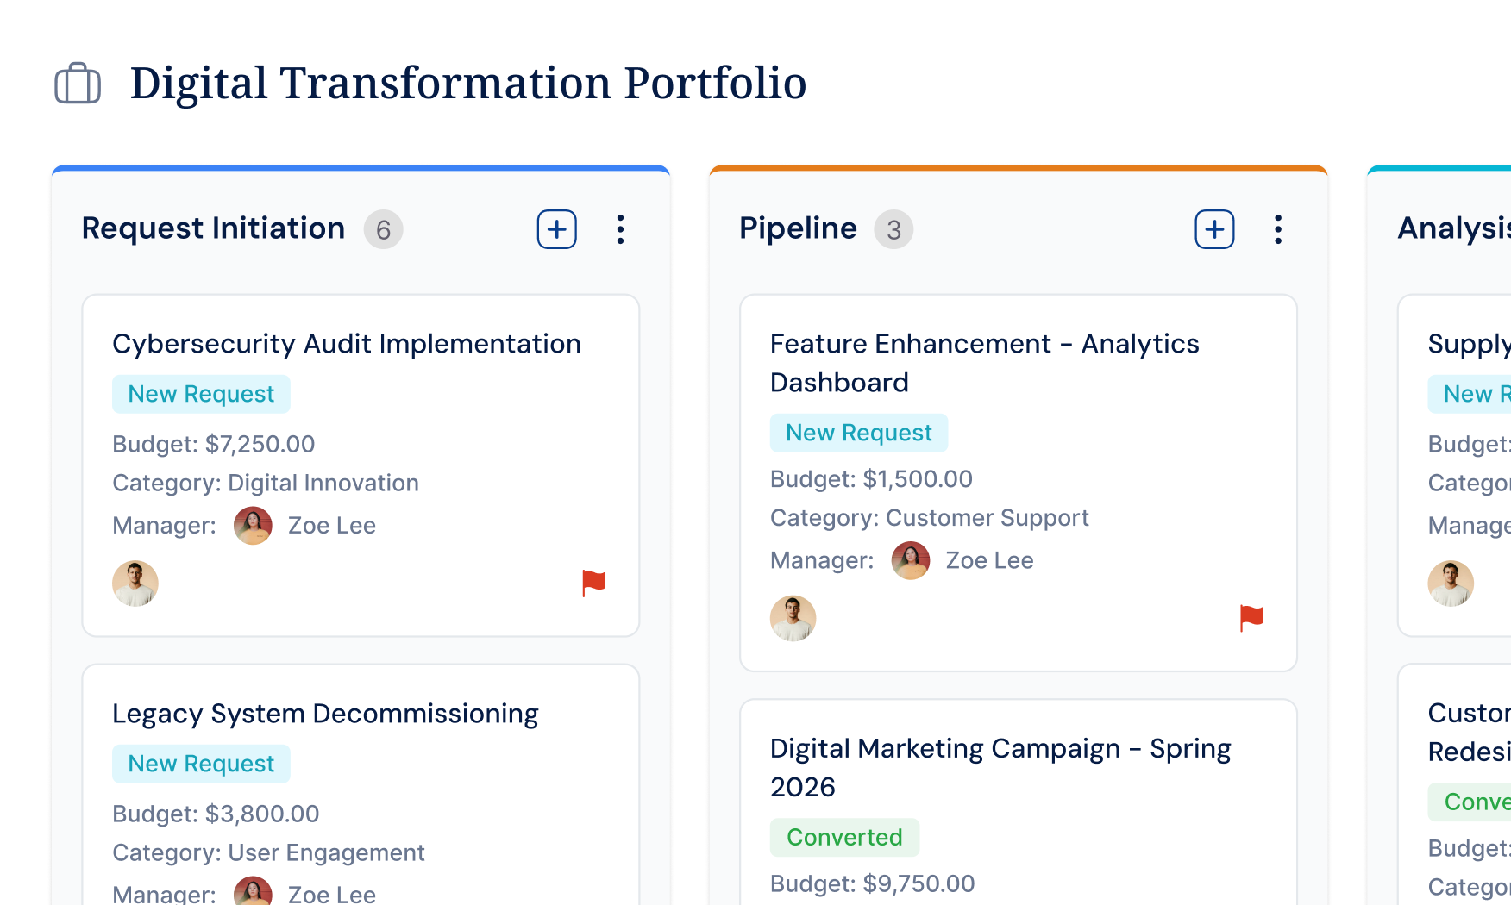Image resolution: width=1511 pixels, height=905 pixels.
Task: Open Feature Enhancement – Analytics Dashboard card
Action: pyautogui.click(x=985, y=363)
